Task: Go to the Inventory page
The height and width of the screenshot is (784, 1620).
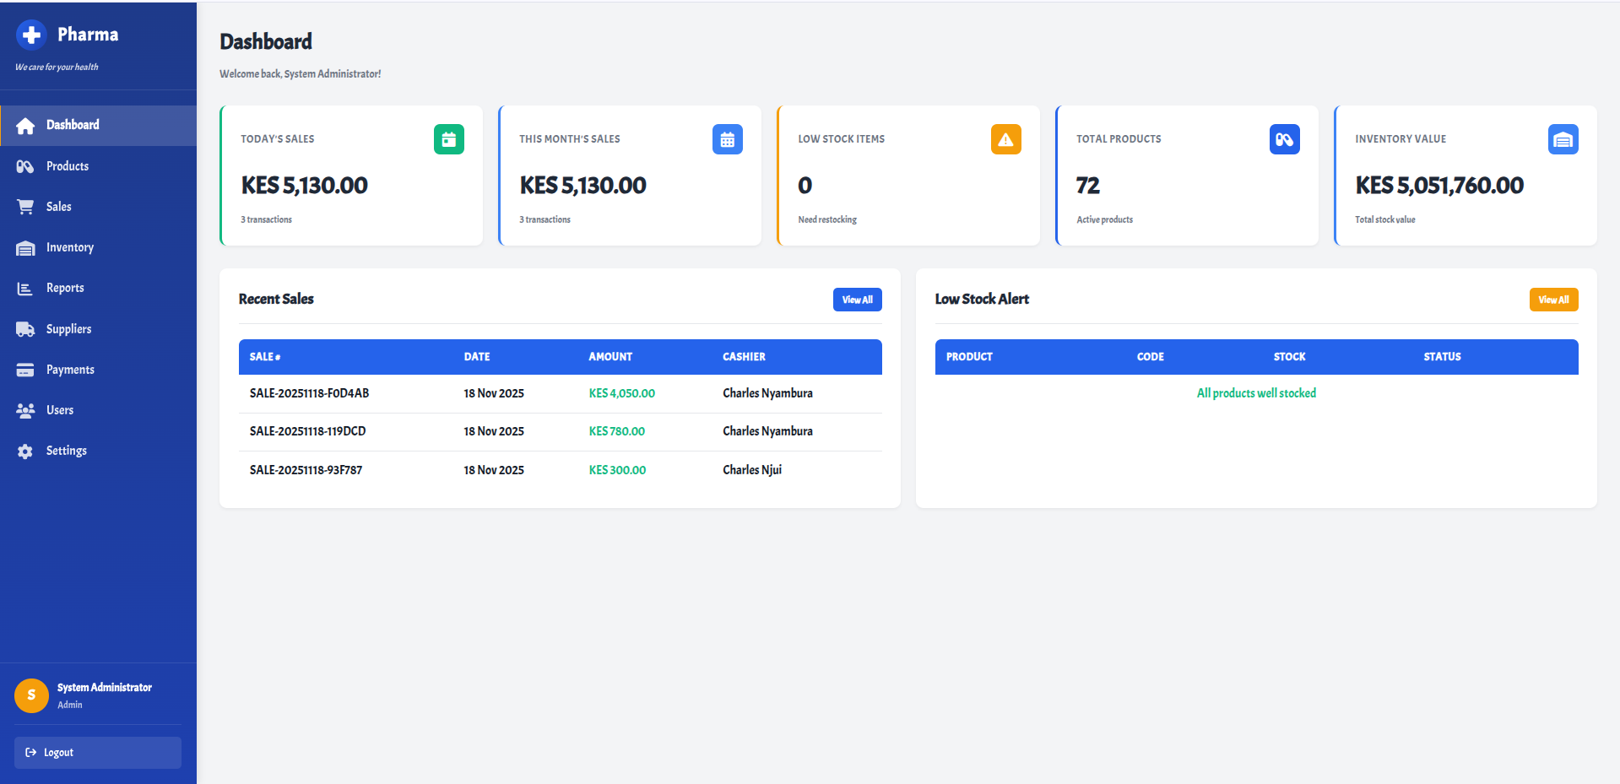Action: click(69, 247)
